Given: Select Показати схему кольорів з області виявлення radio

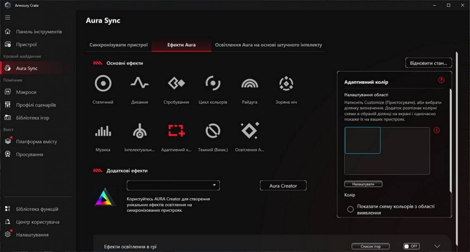Looking at the screenshot, I should pyautogui.click(x=350, y=209).
